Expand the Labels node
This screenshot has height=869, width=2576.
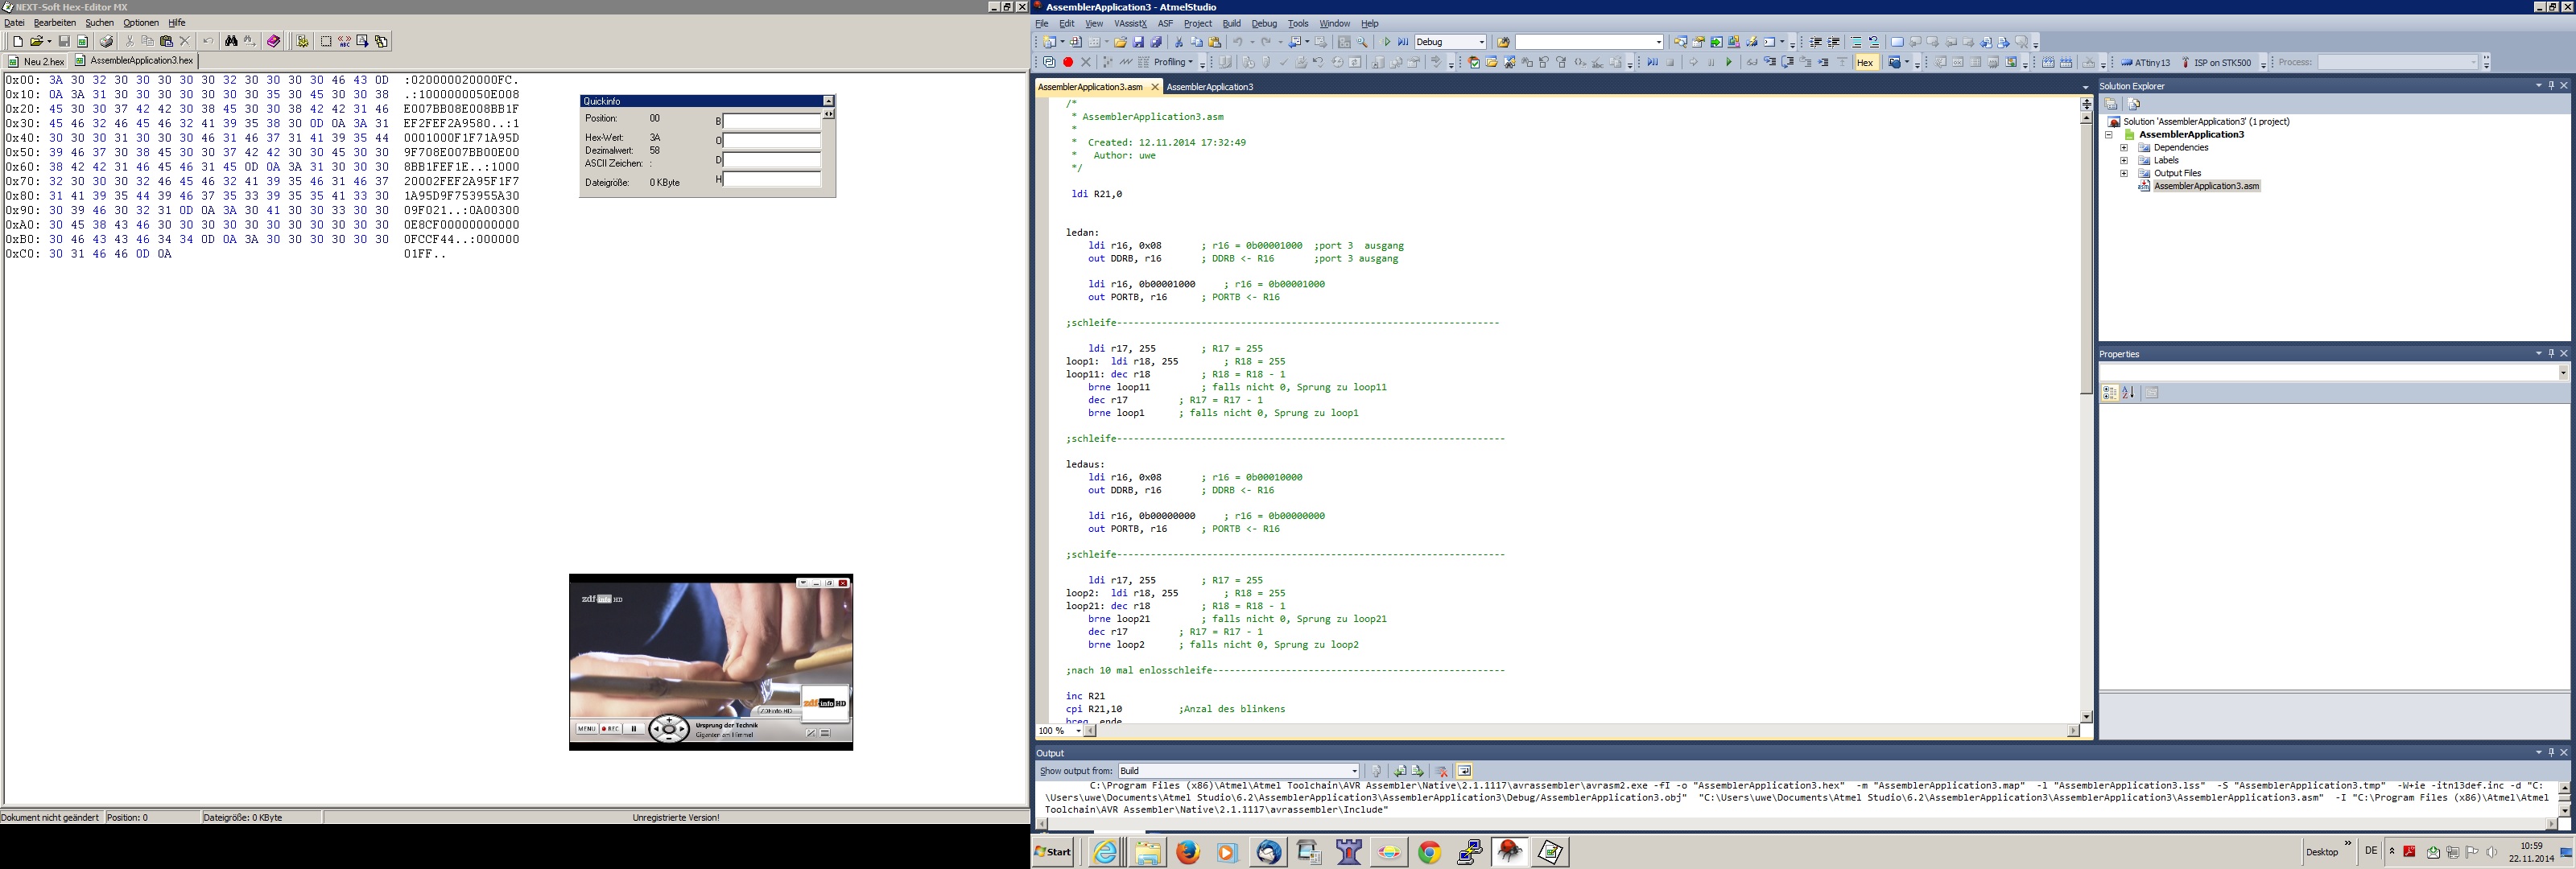point(2124,160)
